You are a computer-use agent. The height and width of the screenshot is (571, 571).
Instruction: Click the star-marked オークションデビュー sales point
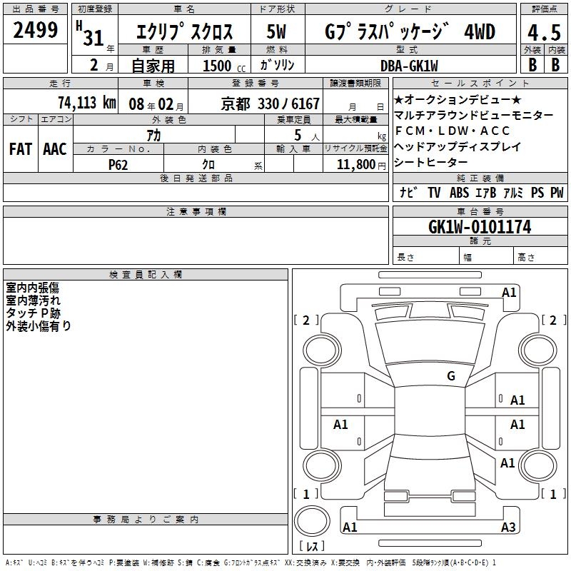(458, 100)
